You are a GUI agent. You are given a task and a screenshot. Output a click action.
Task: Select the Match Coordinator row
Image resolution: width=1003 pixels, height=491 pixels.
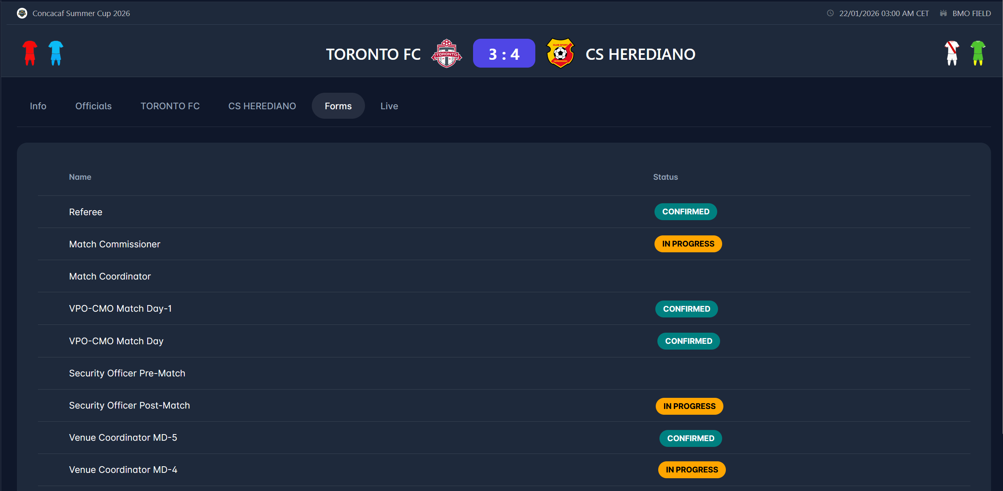click(110, 276)
